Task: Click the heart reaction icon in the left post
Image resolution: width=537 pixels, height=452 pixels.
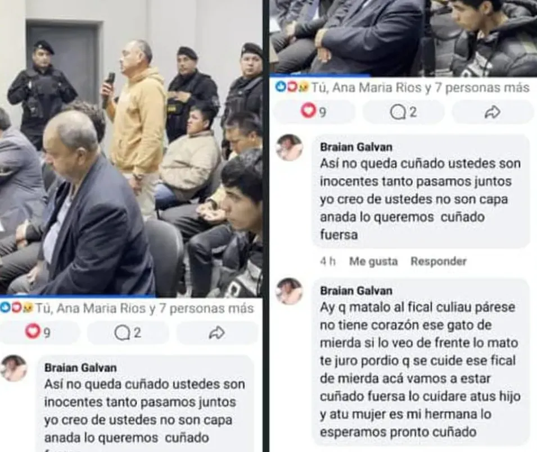Action: 33,331
